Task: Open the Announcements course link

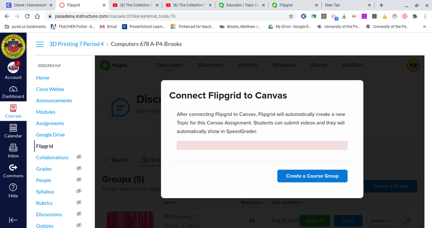Action: [54, 100]
